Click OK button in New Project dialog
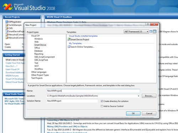 click(x=133, y=113)
